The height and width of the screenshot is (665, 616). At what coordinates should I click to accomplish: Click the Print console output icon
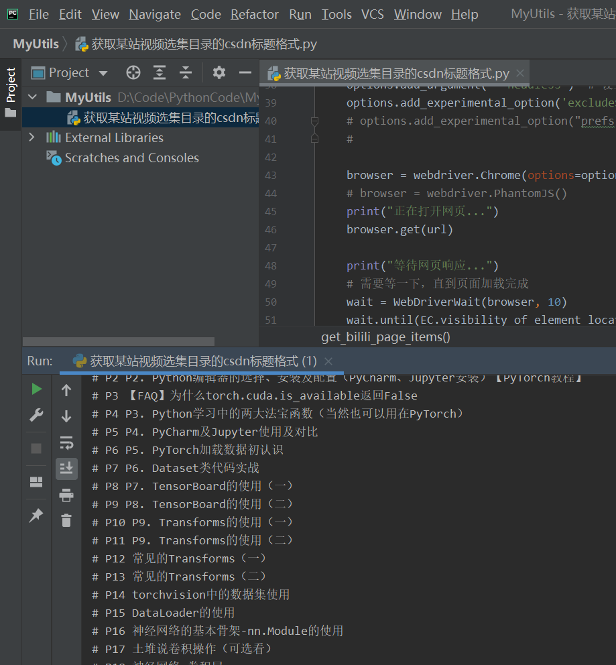tap(66, 495)
